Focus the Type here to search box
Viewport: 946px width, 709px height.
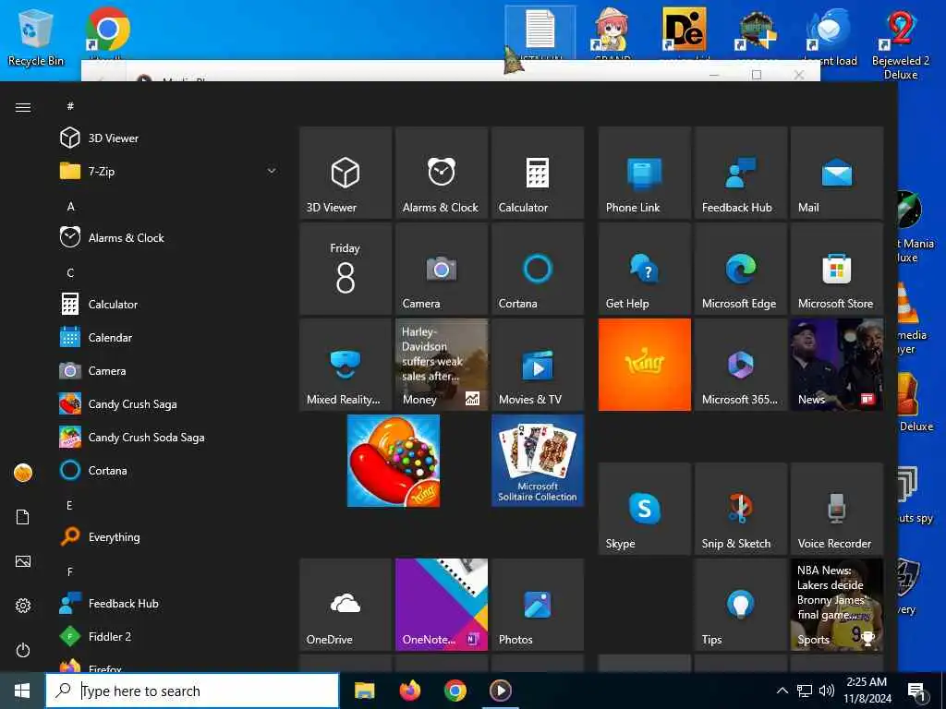(192, 691)
